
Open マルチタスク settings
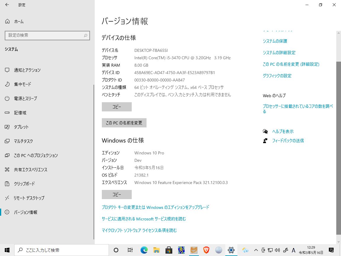tap(47, 141)
